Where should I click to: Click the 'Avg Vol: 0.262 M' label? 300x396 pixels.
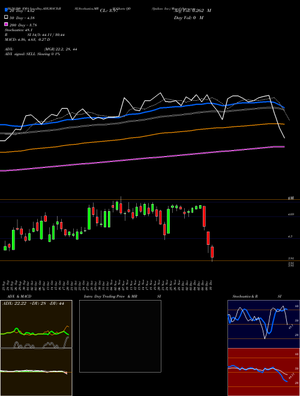[193, 11]
